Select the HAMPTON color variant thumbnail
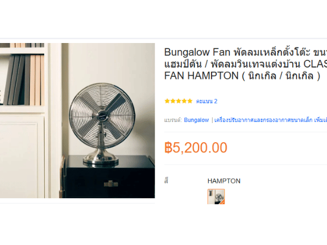 coord(216,197)
